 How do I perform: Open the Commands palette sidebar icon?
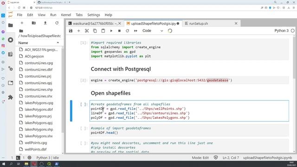click(11, 54)
